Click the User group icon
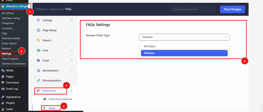Screen dimensions: 263x112 tap(38, 50)
